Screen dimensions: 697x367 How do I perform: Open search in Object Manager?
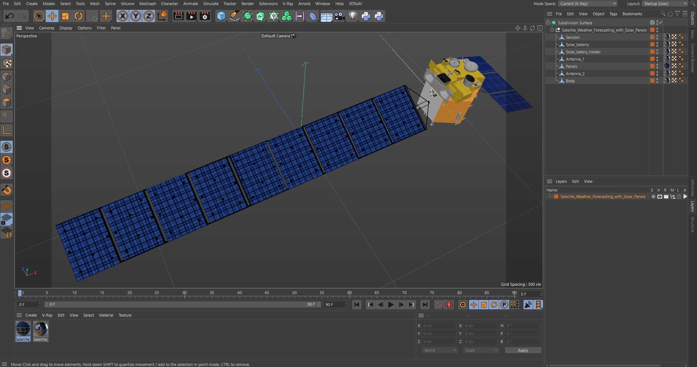663,14
